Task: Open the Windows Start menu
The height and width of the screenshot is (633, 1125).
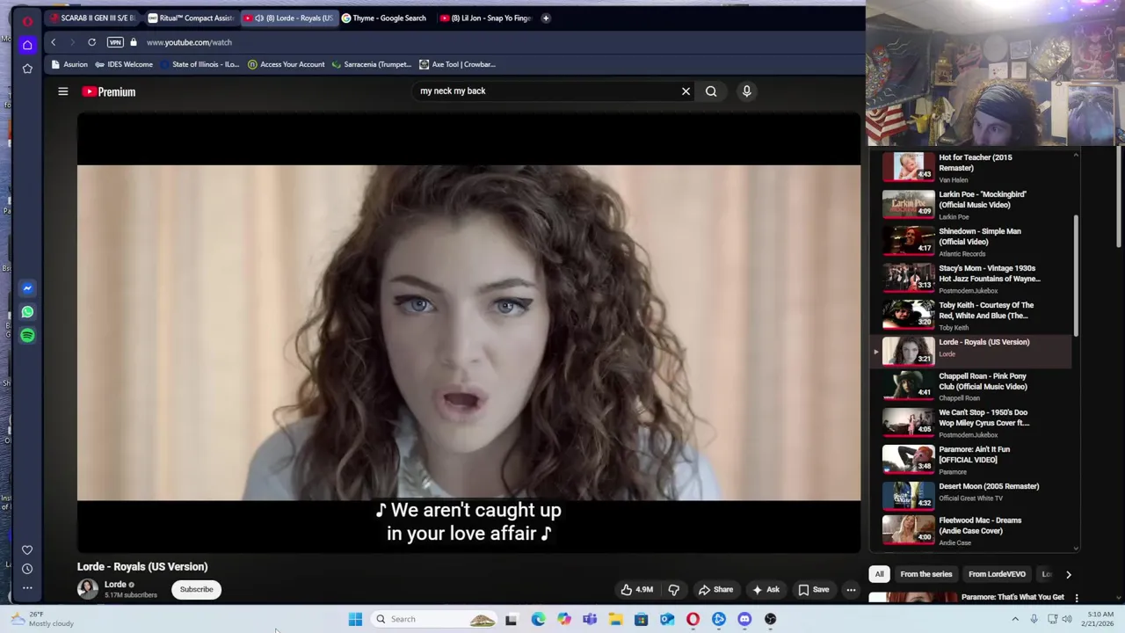Action: [355, 619]
